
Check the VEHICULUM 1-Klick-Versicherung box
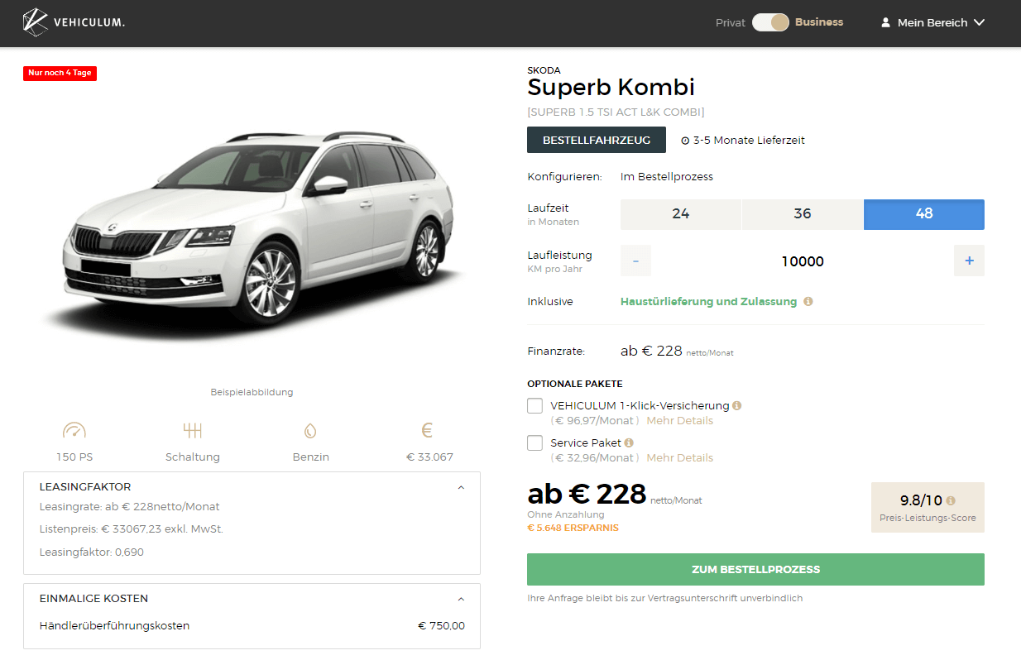[x=535, y=406]
